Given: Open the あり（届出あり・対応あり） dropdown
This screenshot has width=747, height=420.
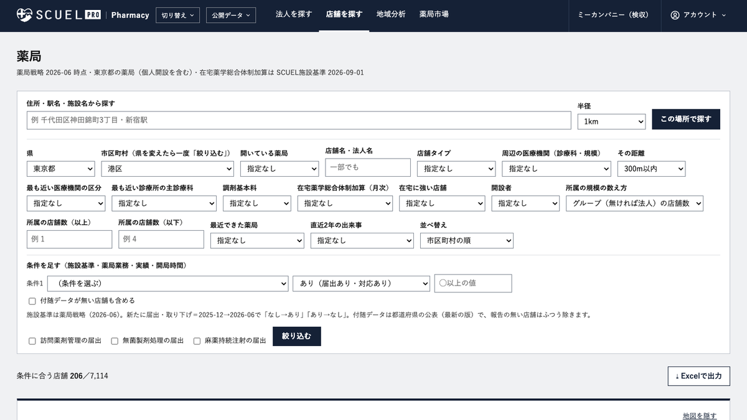Looking at the screenshot, I should point(362,284).
